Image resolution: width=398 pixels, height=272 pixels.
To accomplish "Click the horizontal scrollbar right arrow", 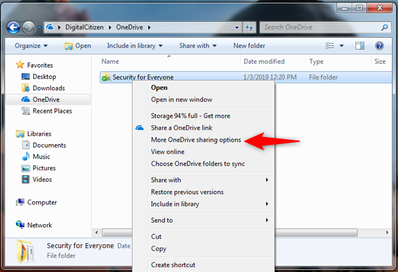I will tap(387, 232).
